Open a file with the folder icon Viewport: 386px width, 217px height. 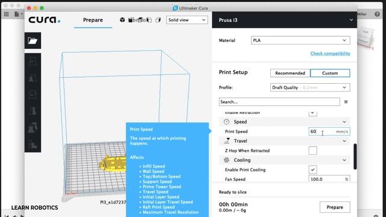[33, 40]
